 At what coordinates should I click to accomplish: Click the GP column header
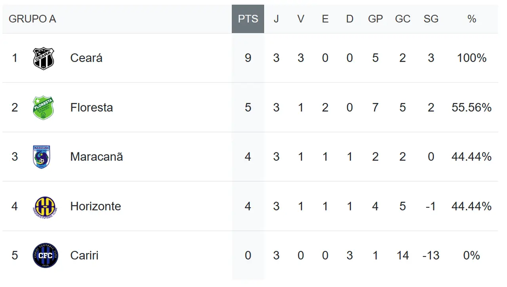(375, 19)
